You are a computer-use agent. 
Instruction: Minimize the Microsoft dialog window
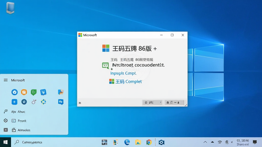pos(161,35)
